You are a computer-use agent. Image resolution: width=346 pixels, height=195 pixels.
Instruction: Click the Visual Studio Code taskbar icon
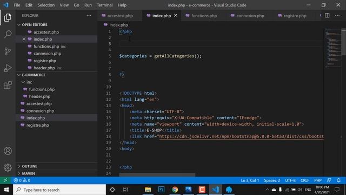point(215,190)
